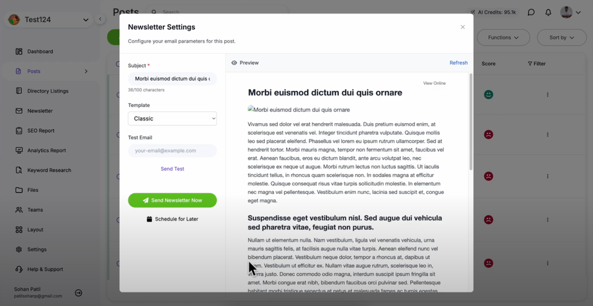Refresh the newsletter preview
This screenshot has width=593, height=306.
(458, 63)
